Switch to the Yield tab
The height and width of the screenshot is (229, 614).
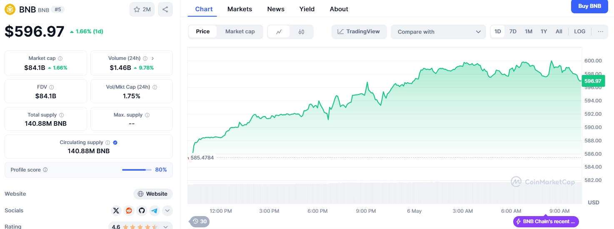tap(307, 9)
